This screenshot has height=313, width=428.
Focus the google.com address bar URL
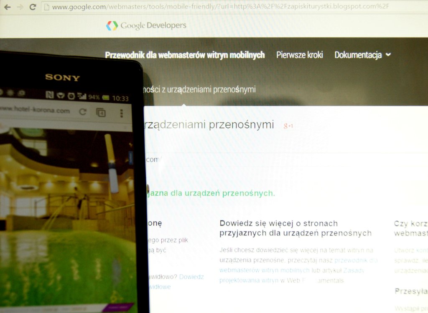pos(221,7)
